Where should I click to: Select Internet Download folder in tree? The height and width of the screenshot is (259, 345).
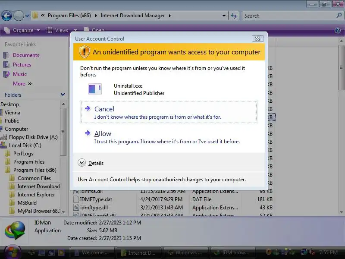[38, 186]
